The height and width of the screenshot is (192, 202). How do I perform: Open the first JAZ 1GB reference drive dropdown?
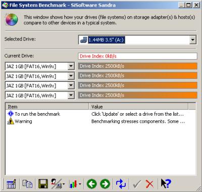71,66
